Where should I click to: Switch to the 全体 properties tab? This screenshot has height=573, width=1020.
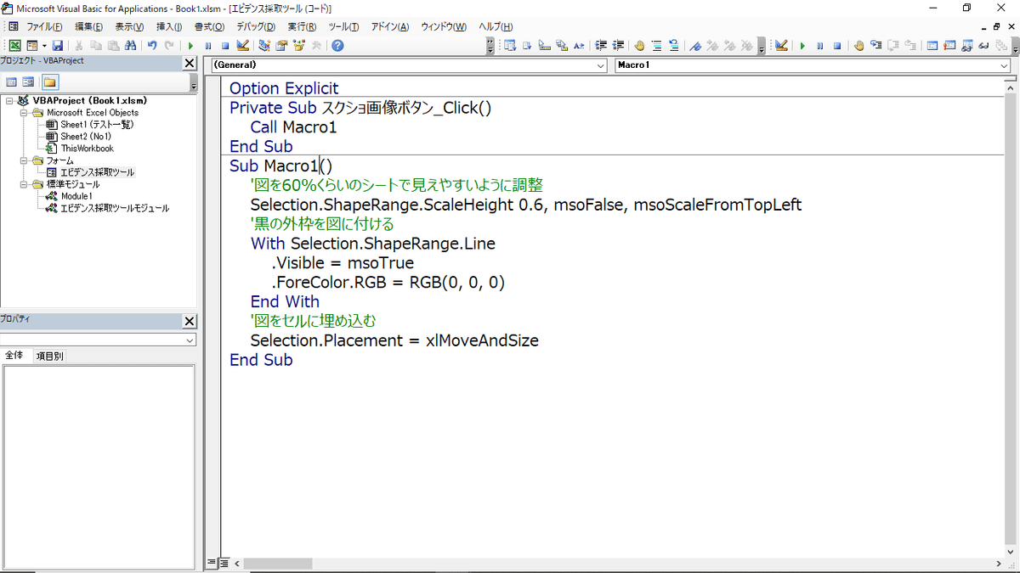[15, 356]
